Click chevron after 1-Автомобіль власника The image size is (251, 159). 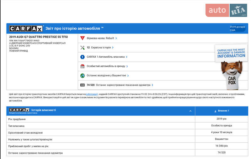click(127, 57)
